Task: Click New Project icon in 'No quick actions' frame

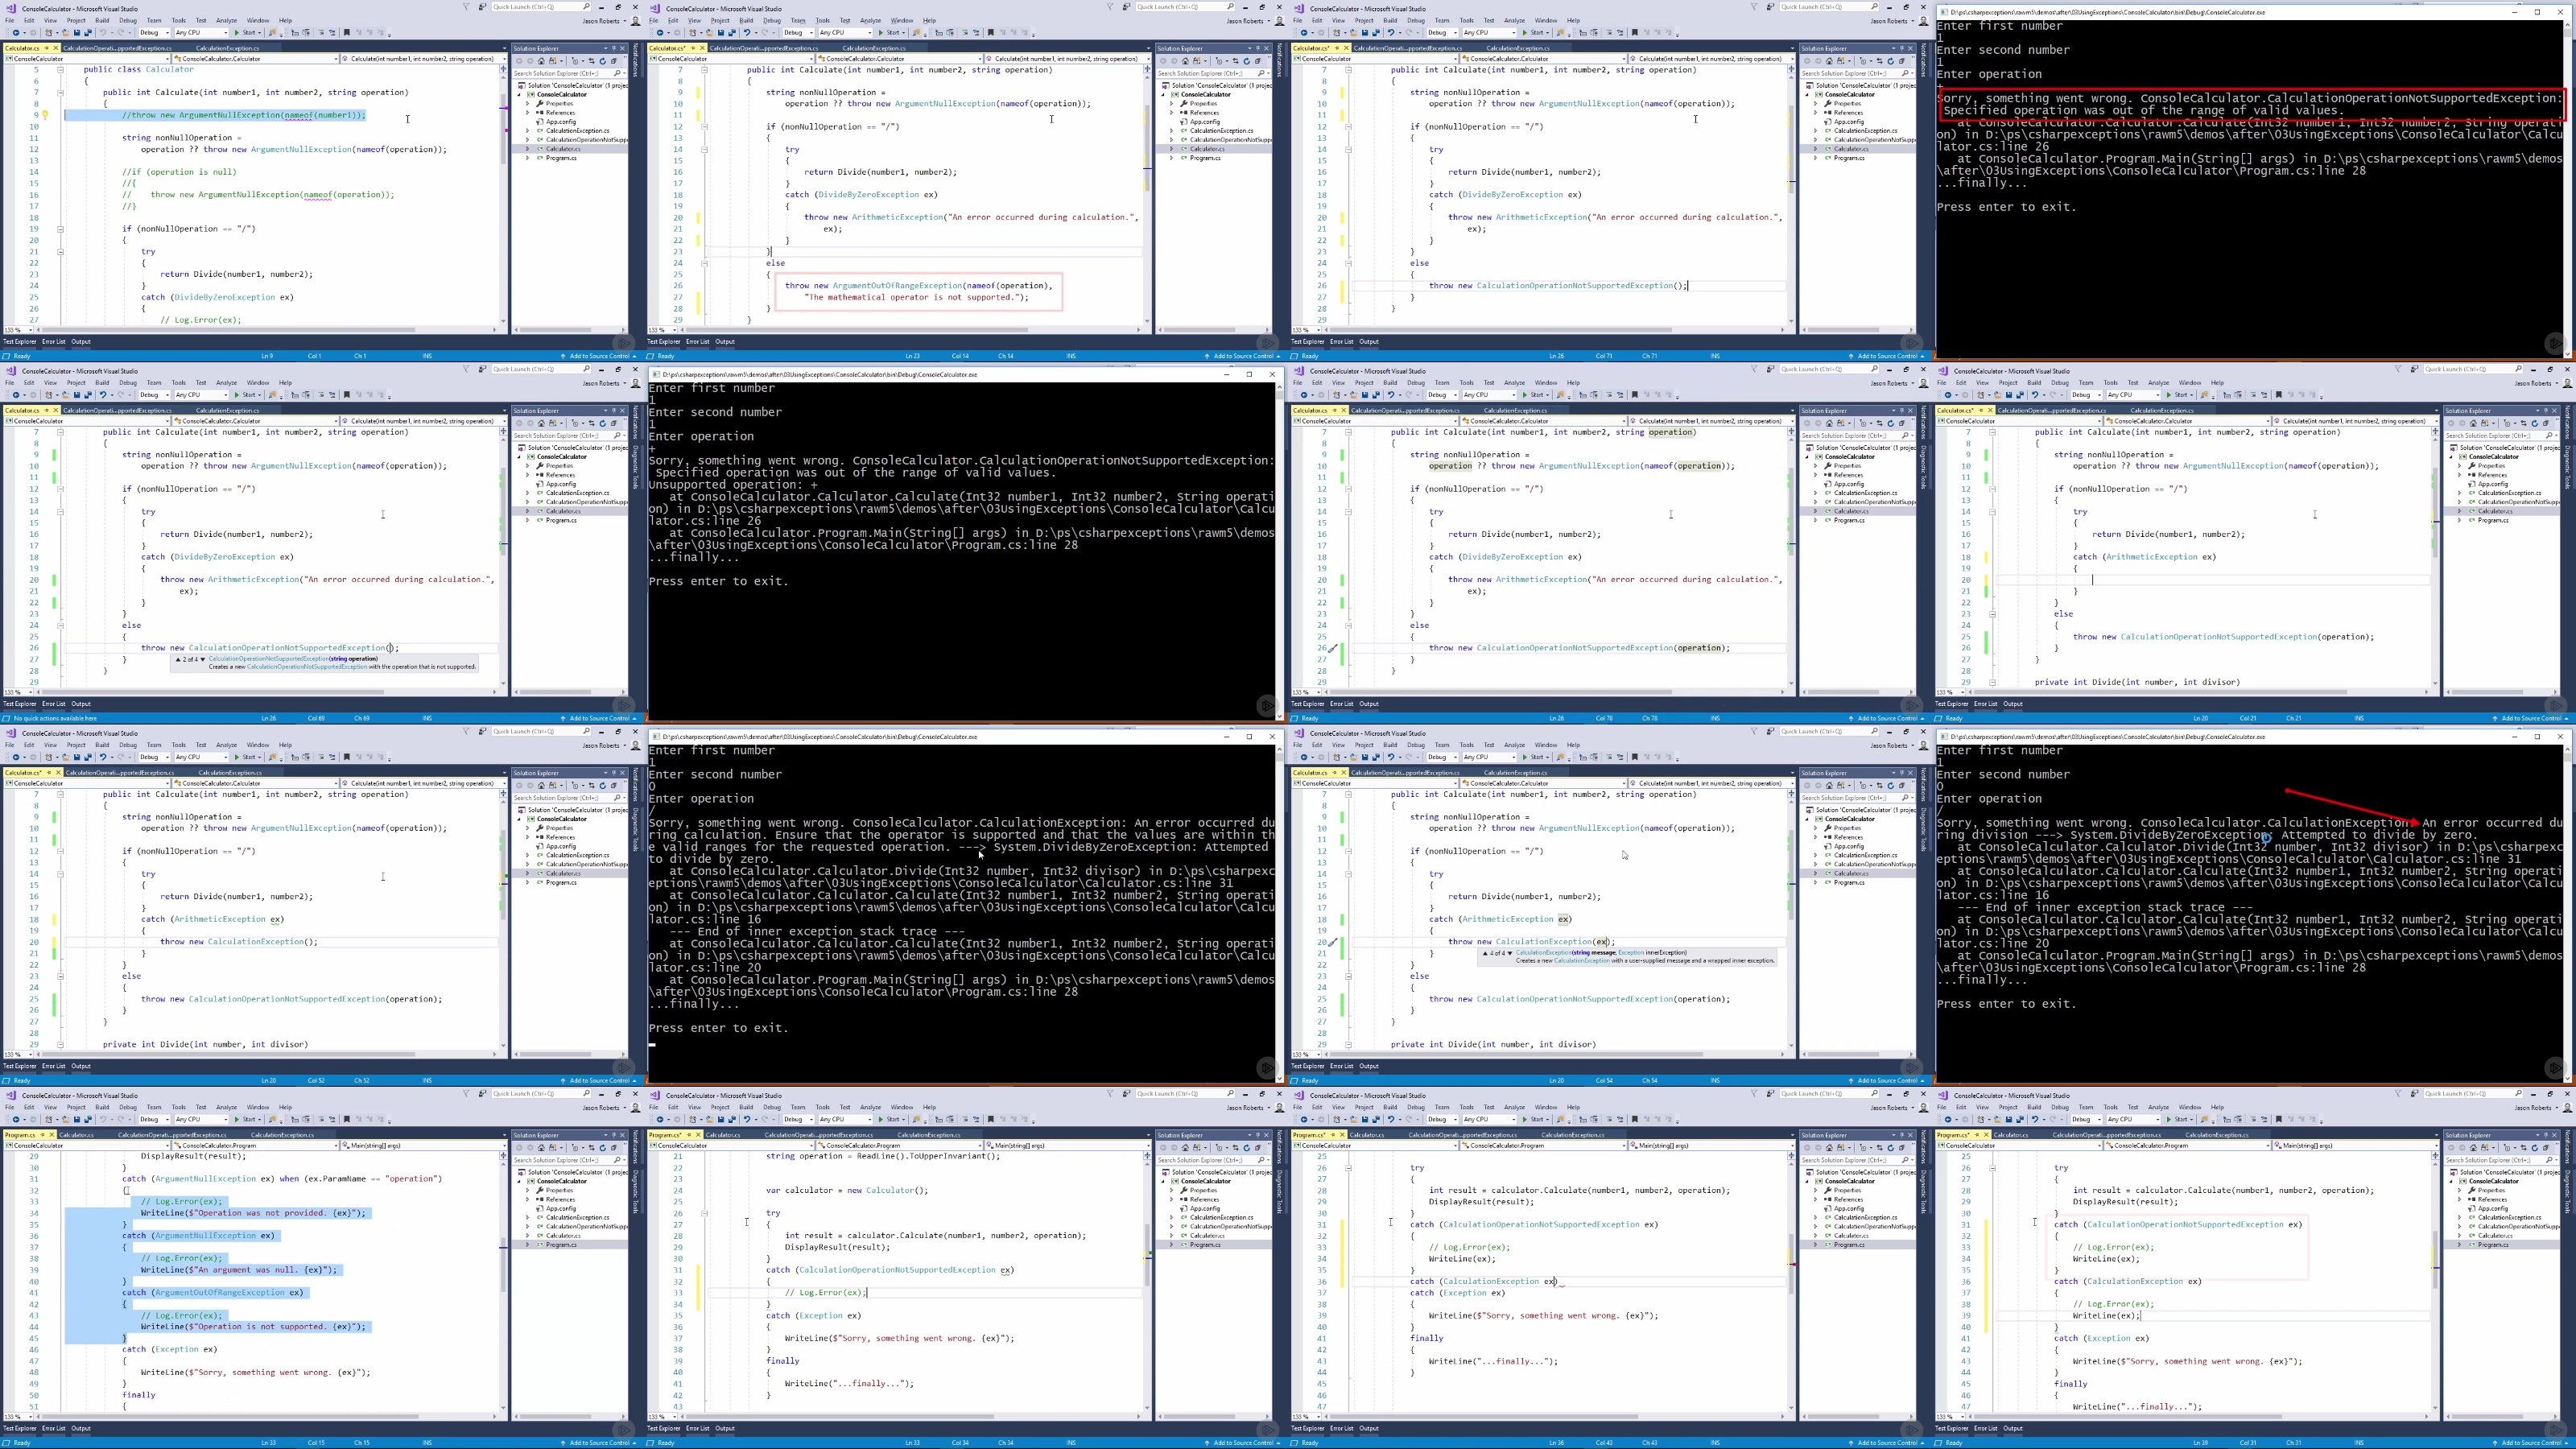Action: click(x=48, y=394)
